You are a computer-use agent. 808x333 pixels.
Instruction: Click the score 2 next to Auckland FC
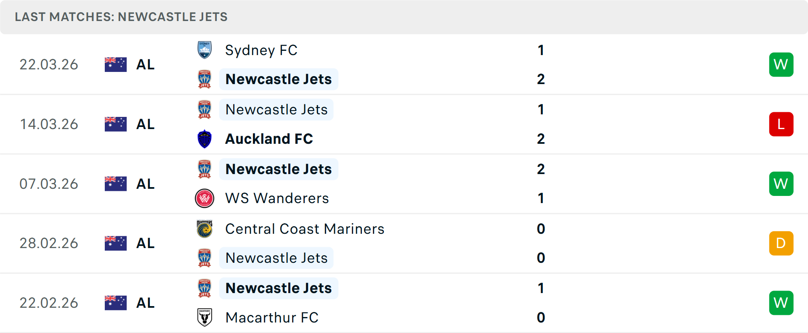click(541, 139)
